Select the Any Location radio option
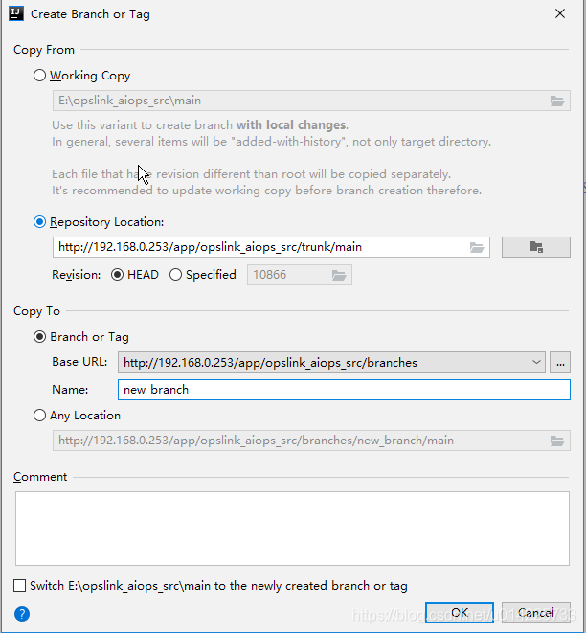The image size is (586, 633). (x=39, y=416)
